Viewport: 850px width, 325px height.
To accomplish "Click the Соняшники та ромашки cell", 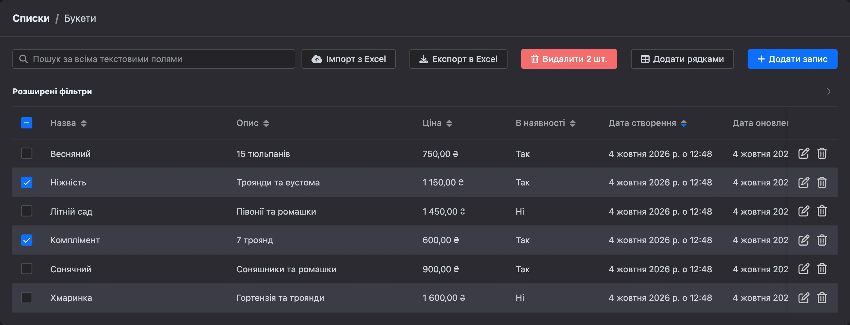I will click(x=286, y=269).
